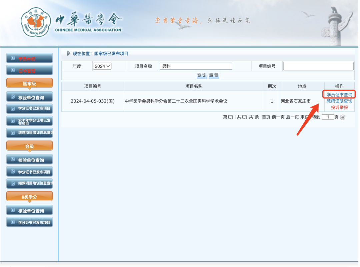360x267 pixels.
Task: Go to 后一页 in pagination
Action: 293,117
